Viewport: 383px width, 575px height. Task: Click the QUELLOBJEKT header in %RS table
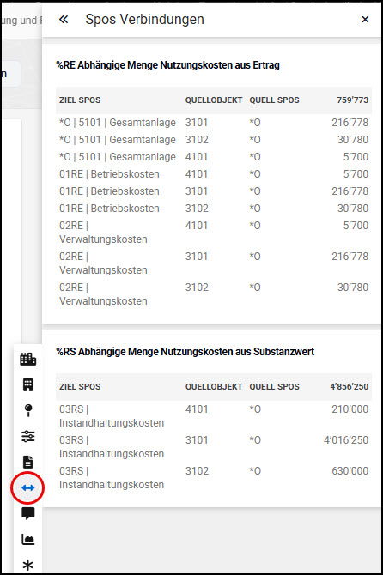214,387
